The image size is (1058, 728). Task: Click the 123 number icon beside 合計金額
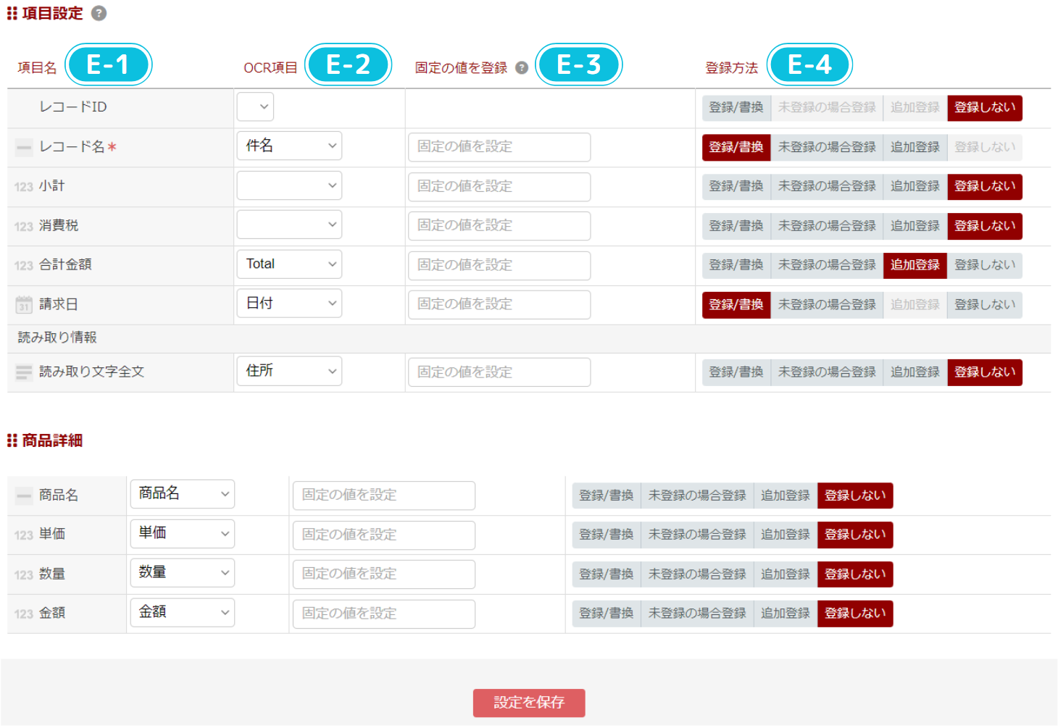24,266
